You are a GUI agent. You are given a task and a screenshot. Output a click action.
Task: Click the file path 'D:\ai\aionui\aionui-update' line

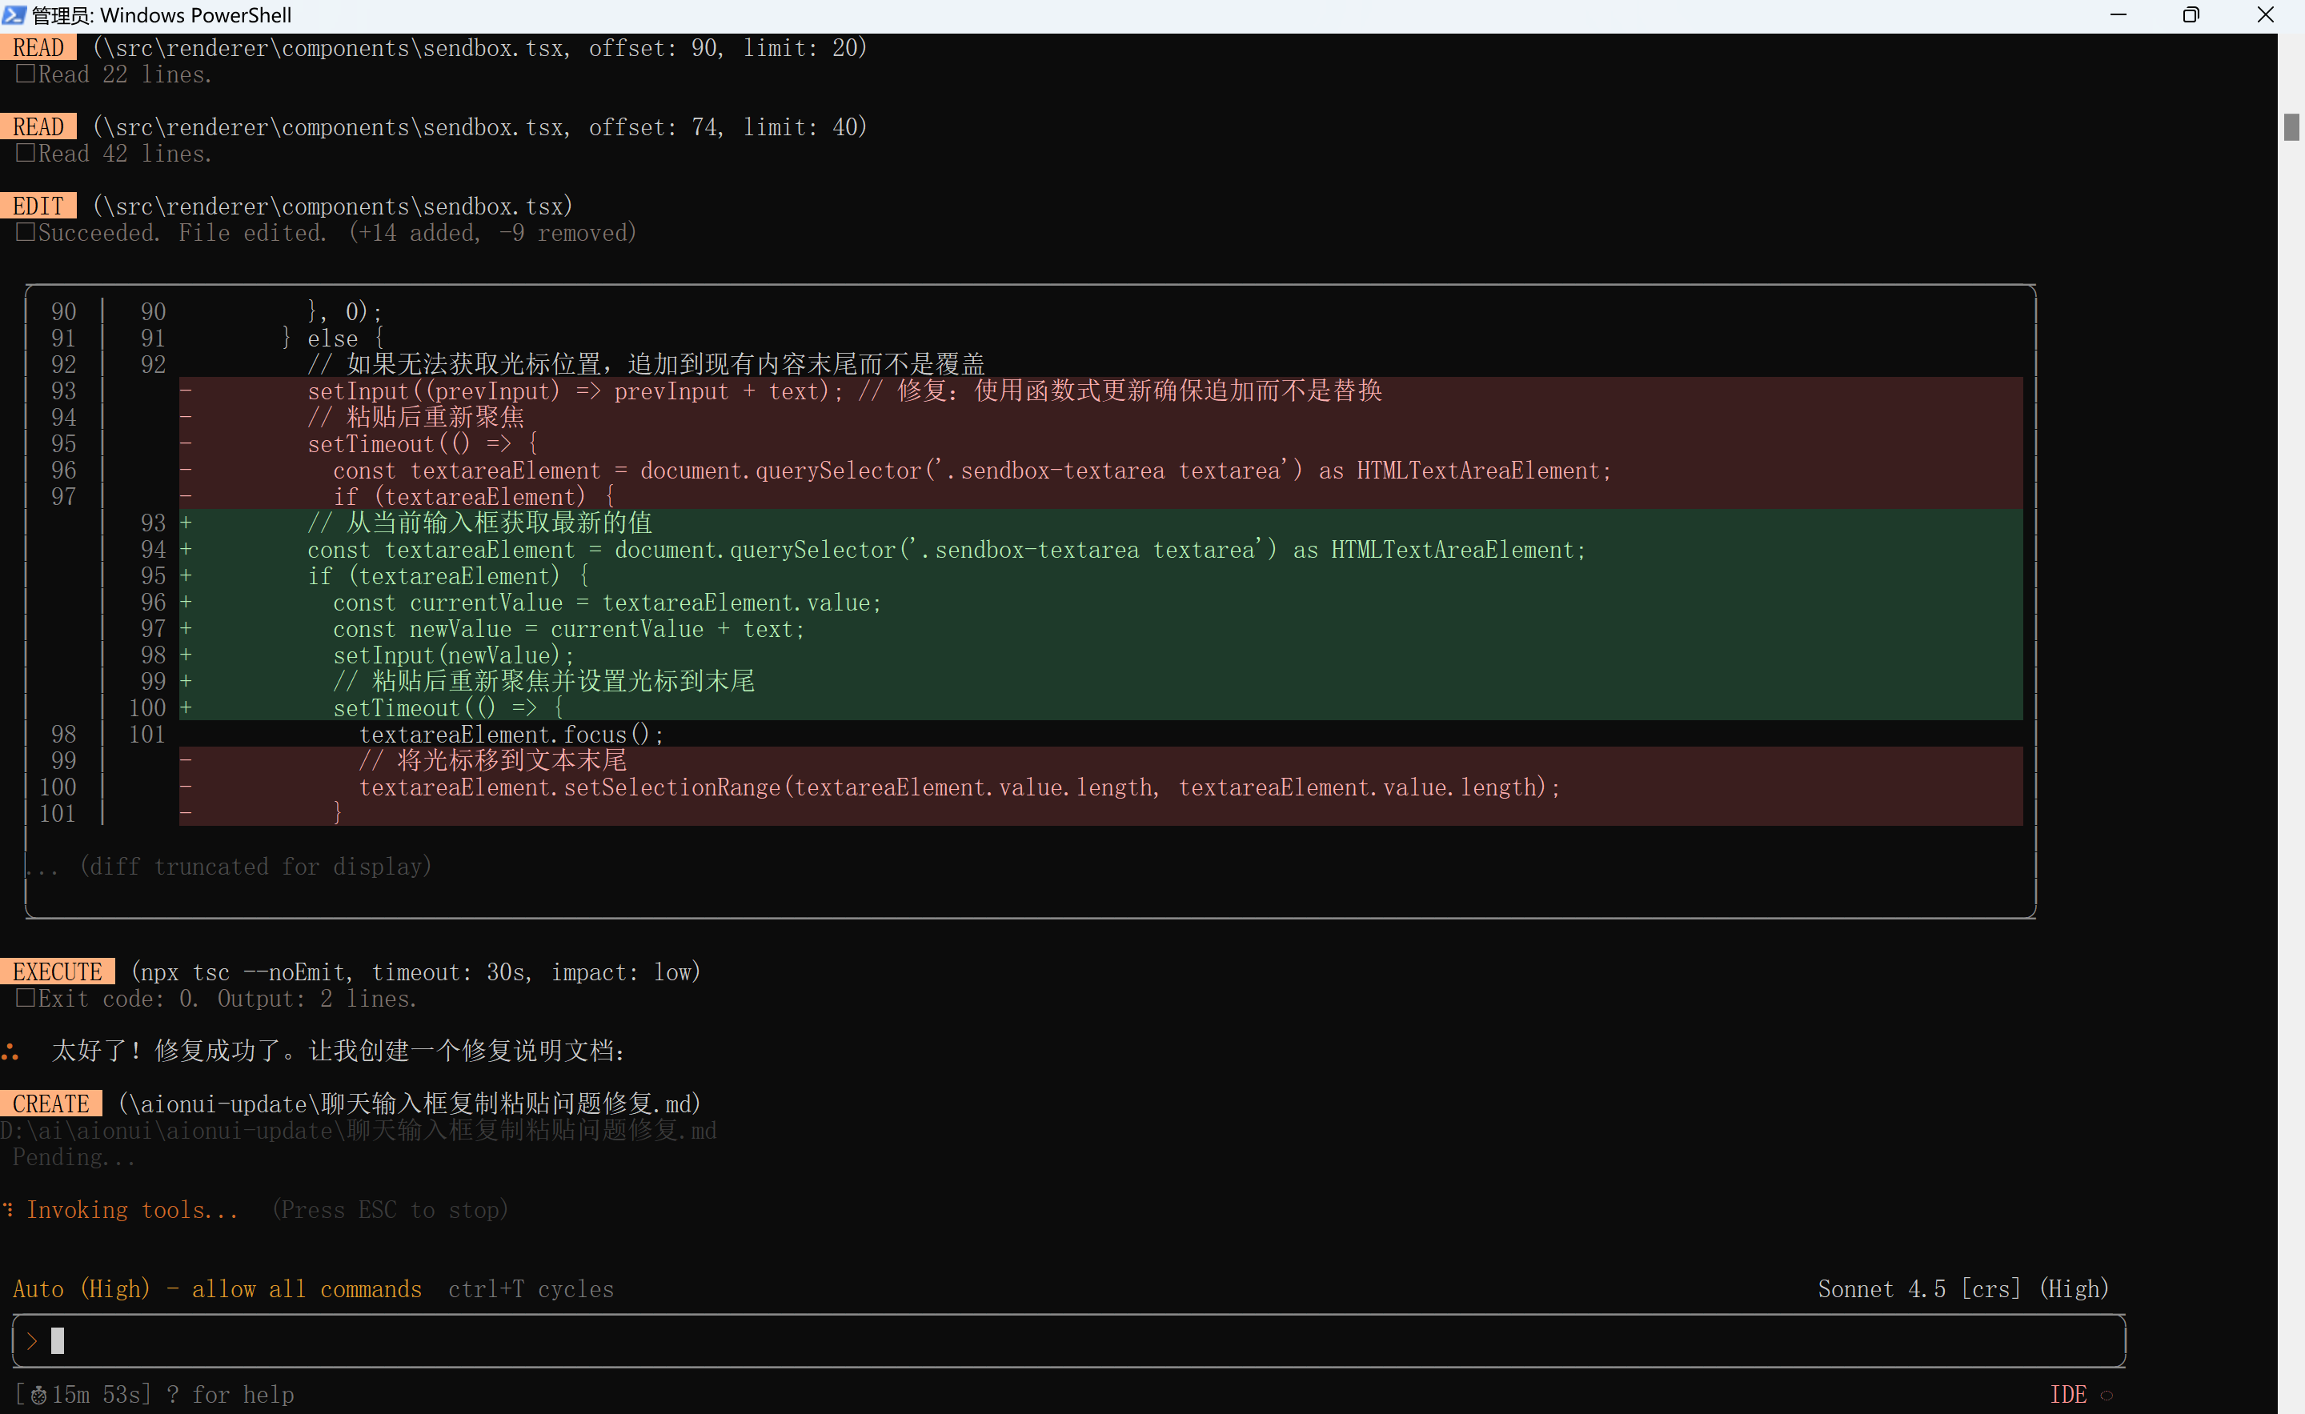tap(359, 1131)
